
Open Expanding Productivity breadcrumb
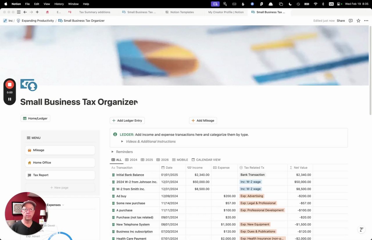[x=35, y=21]
